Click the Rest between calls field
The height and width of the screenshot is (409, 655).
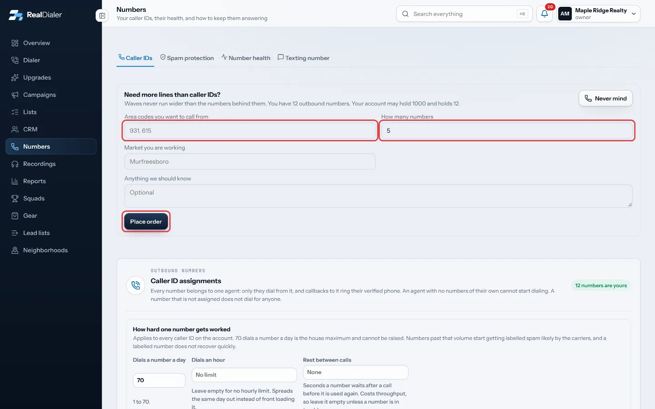(356, 372)
